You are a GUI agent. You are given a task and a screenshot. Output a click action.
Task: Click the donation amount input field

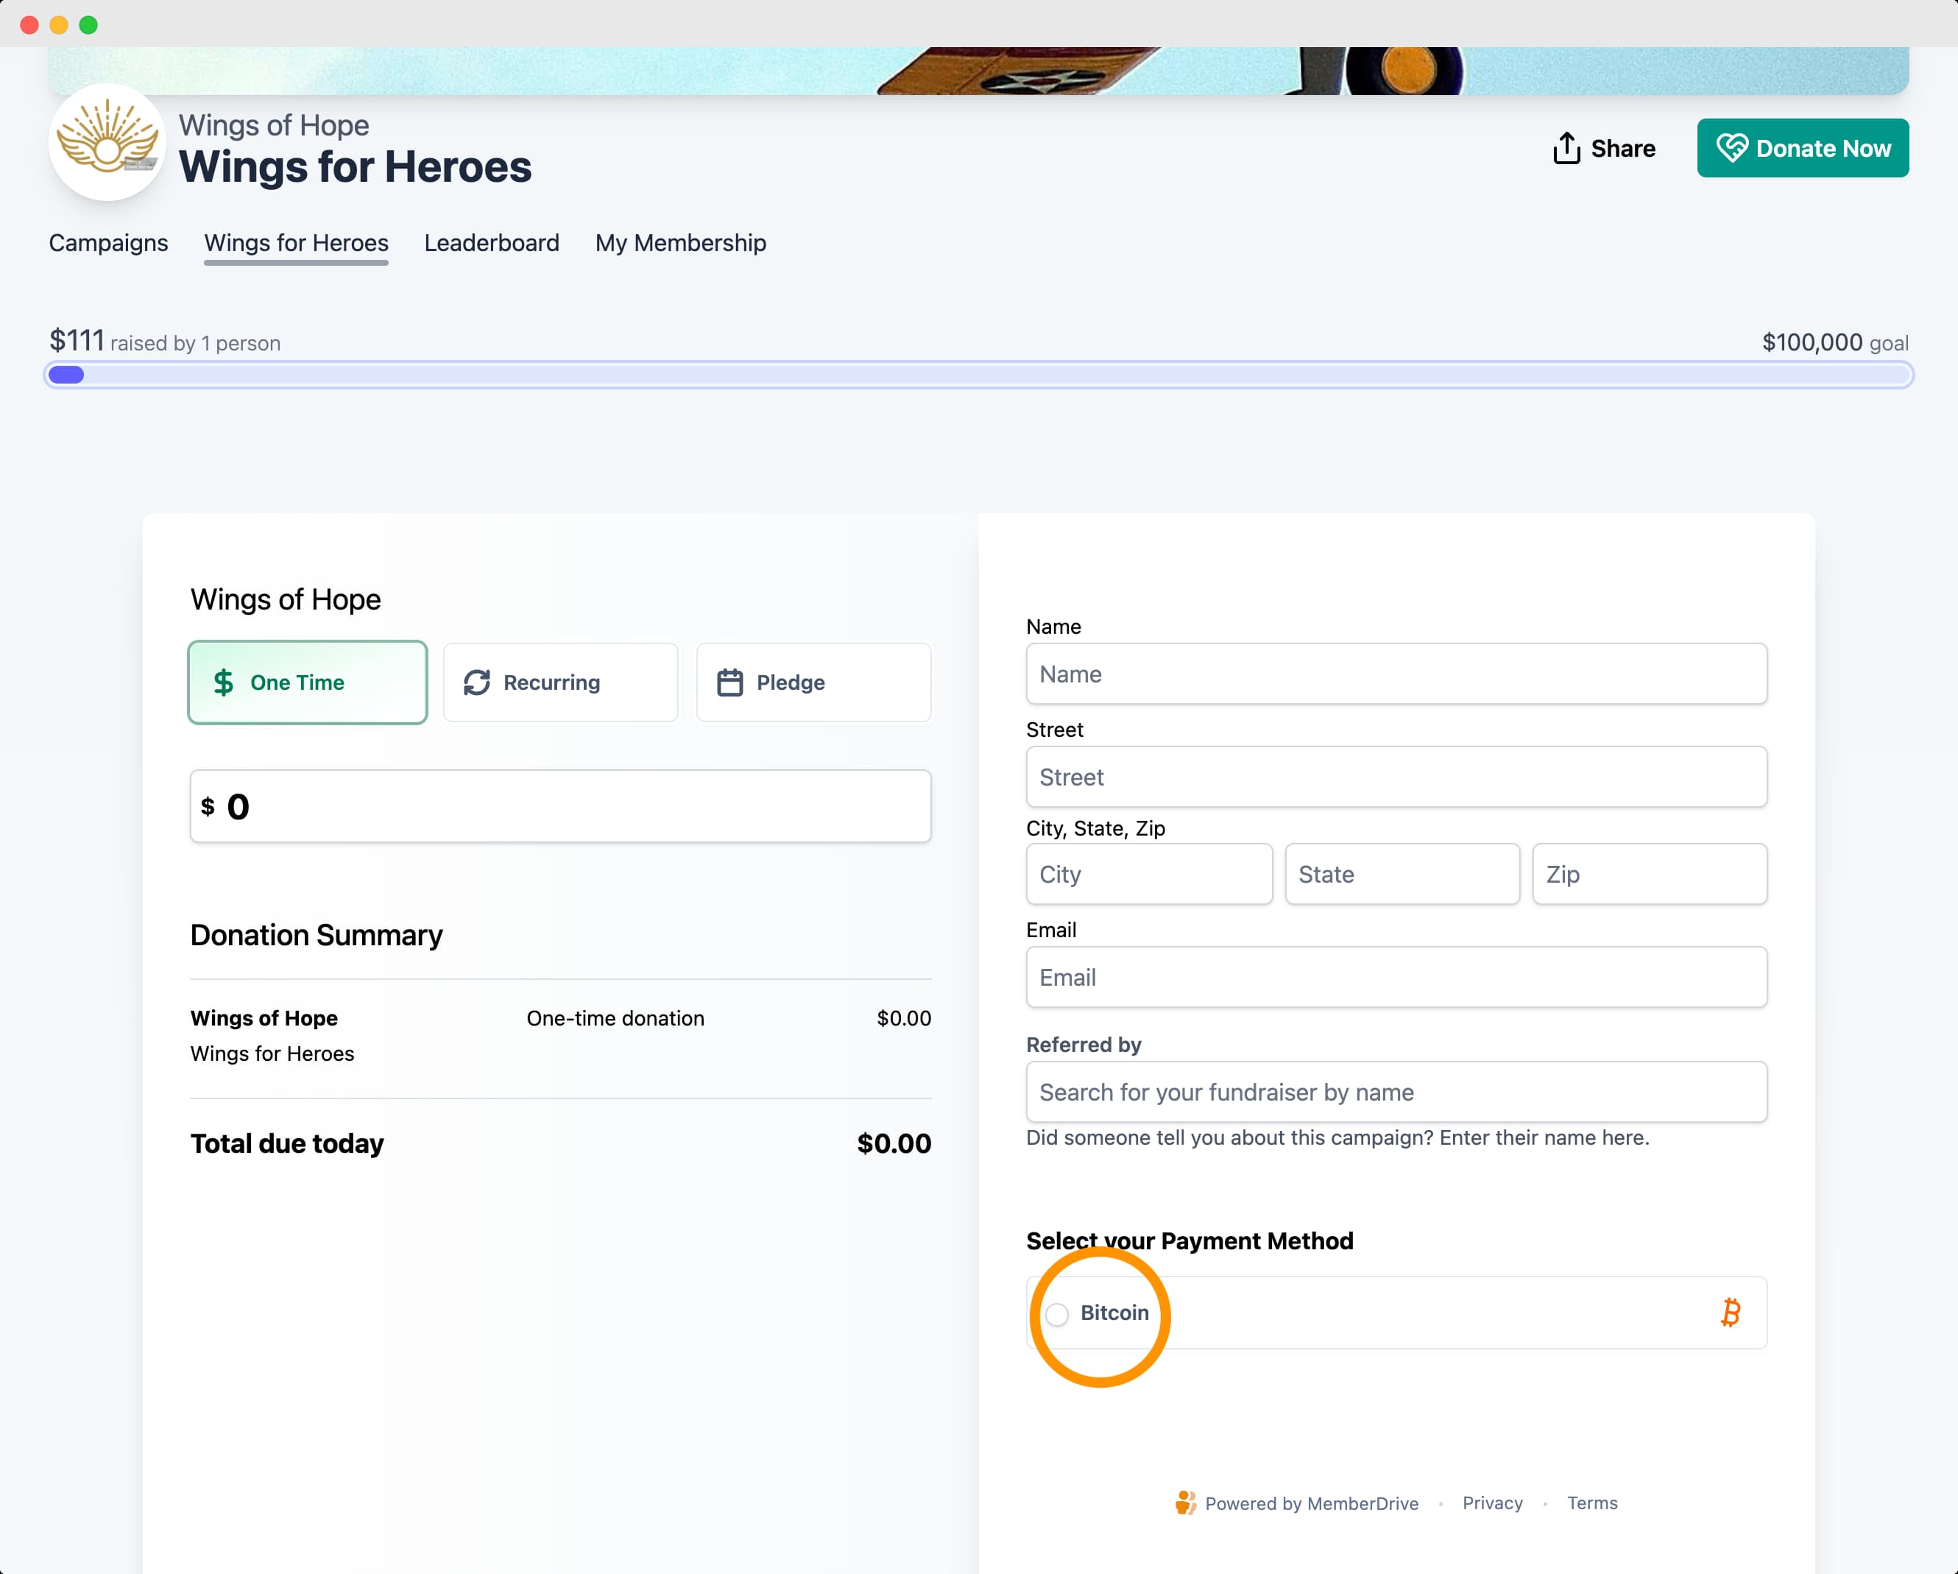tap(560, 805)
